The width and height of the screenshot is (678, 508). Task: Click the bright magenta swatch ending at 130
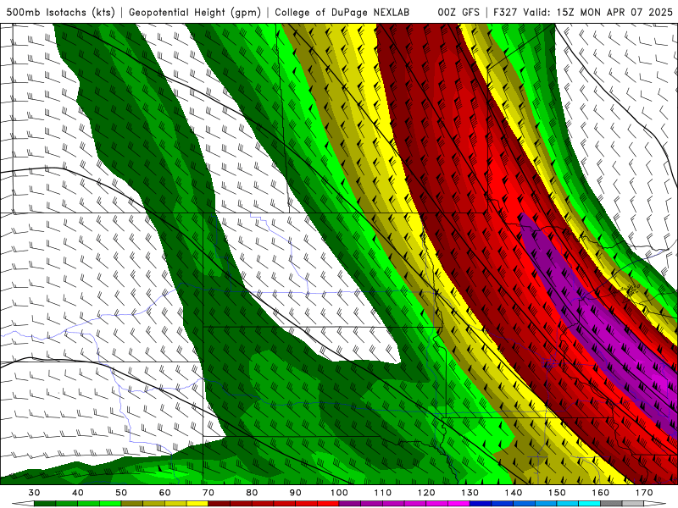coord(458,504)
